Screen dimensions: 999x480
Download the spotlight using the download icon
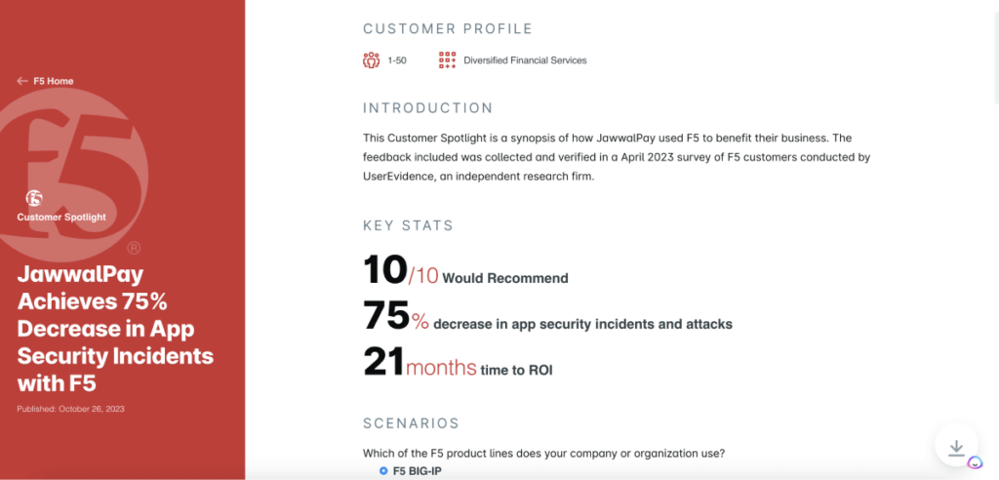click(x=956, y=448)
